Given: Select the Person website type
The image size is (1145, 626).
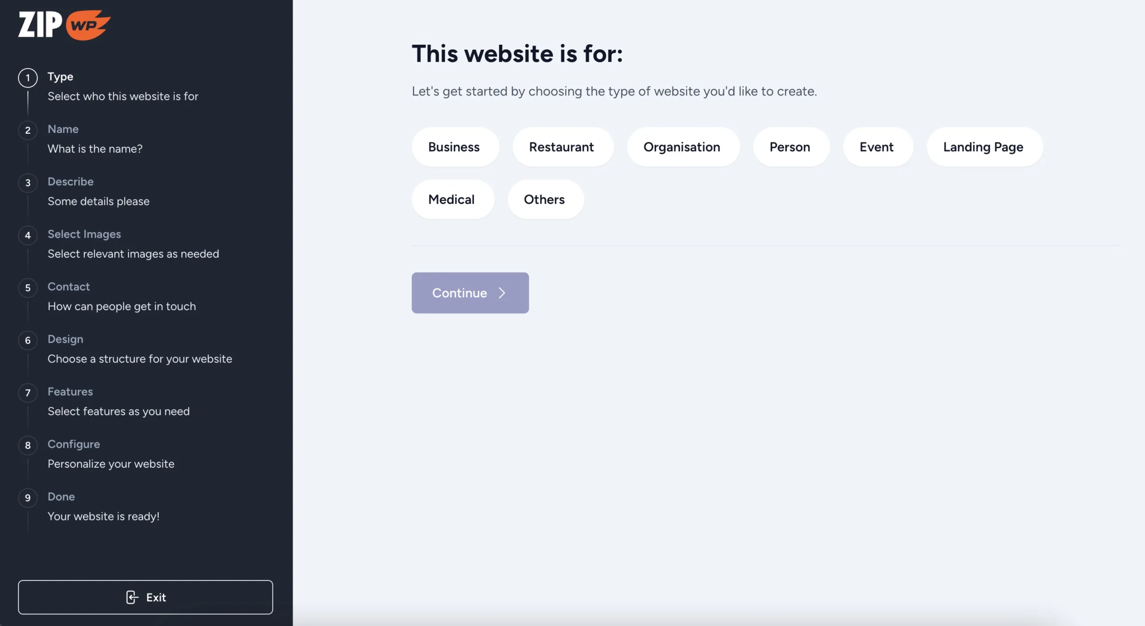Looking at the screenshot, I should coord(791,146).
